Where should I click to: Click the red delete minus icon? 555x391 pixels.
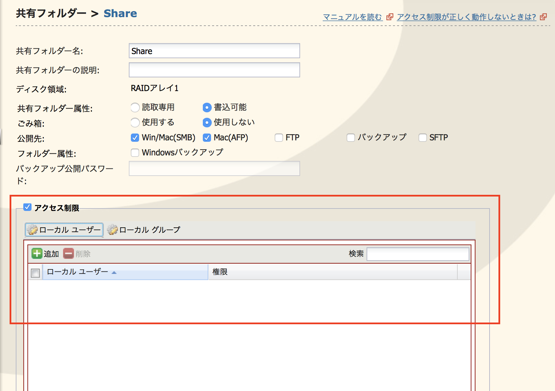(x=69, y=254)
